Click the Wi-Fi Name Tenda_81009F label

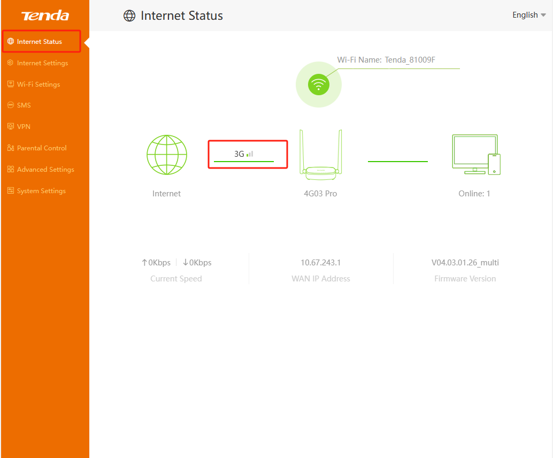tap(386, 60)
